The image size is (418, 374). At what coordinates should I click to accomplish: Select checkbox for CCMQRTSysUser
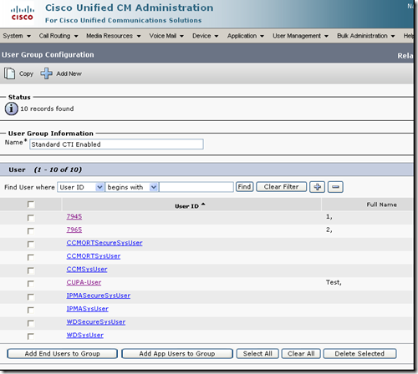pos(31,257)
